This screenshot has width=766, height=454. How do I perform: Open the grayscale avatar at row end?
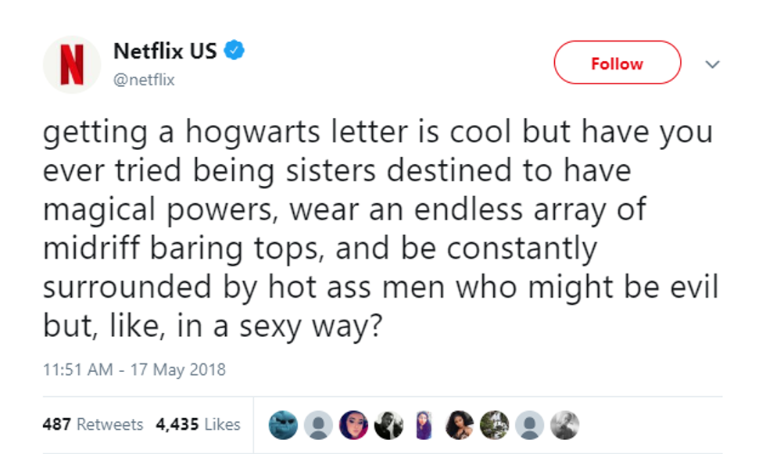566,424
